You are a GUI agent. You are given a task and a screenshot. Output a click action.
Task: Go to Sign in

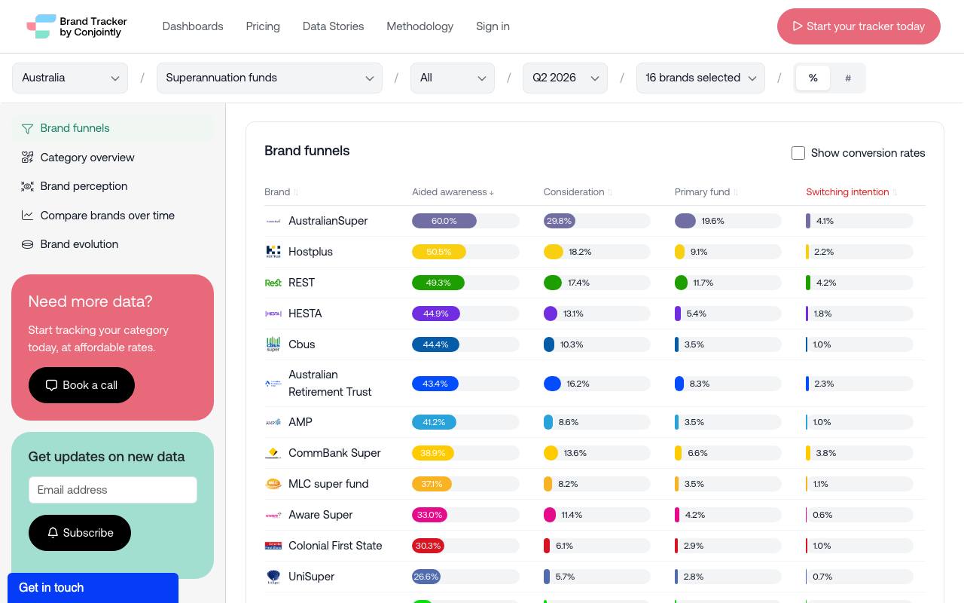[493, 26]
